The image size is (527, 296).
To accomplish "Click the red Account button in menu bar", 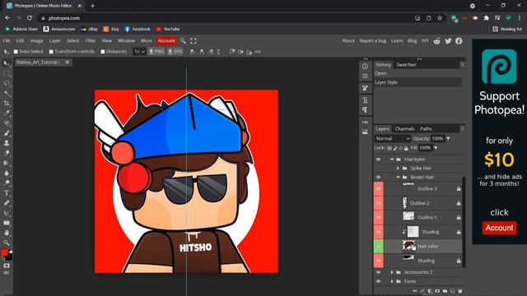I will tap(166, 41).
